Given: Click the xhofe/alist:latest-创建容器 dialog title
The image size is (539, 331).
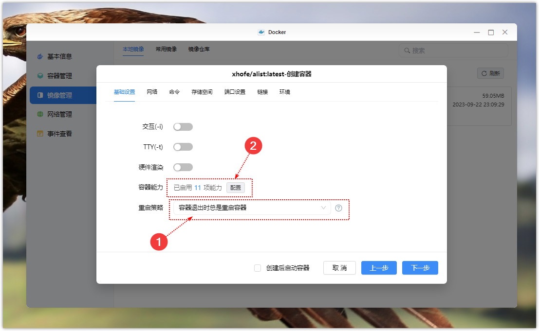Looking at the screenshot, I should click(272, 74).
